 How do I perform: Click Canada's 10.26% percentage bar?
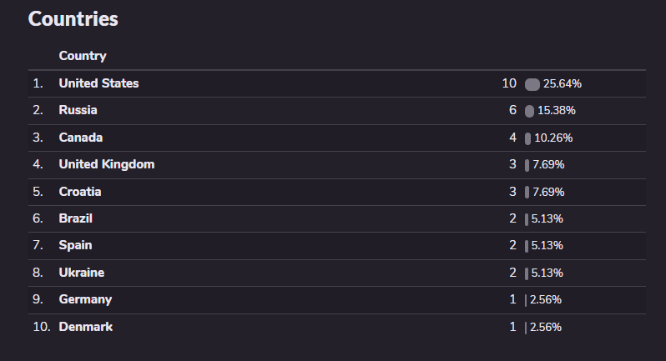tap(527, 138)
